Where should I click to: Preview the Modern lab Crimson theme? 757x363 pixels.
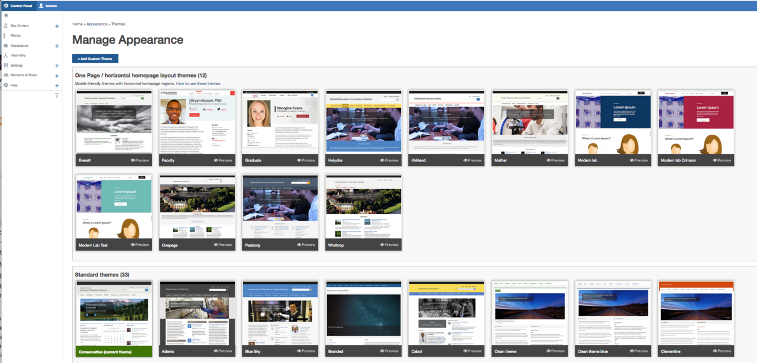coord(723,160)
